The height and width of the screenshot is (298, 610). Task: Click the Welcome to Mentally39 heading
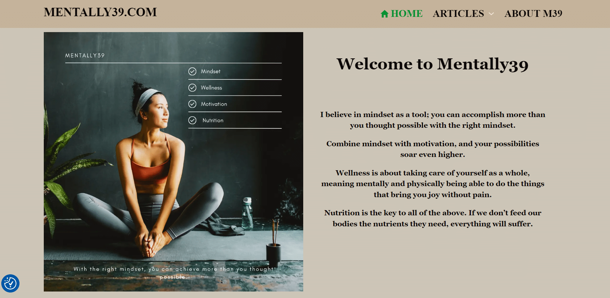pyautogui.click(x=433, y=64)
